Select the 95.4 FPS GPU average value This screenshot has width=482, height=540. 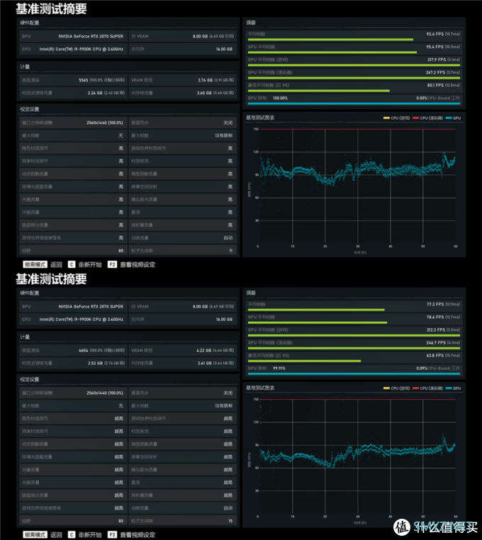pyautogui.click(x=435, y=47)
